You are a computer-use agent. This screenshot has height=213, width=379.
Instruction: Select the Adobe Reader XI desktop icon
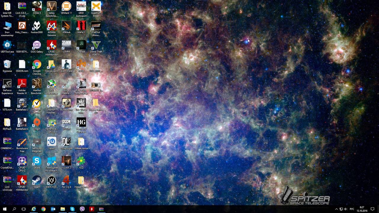pyautogui.click(x=22, y=87)
